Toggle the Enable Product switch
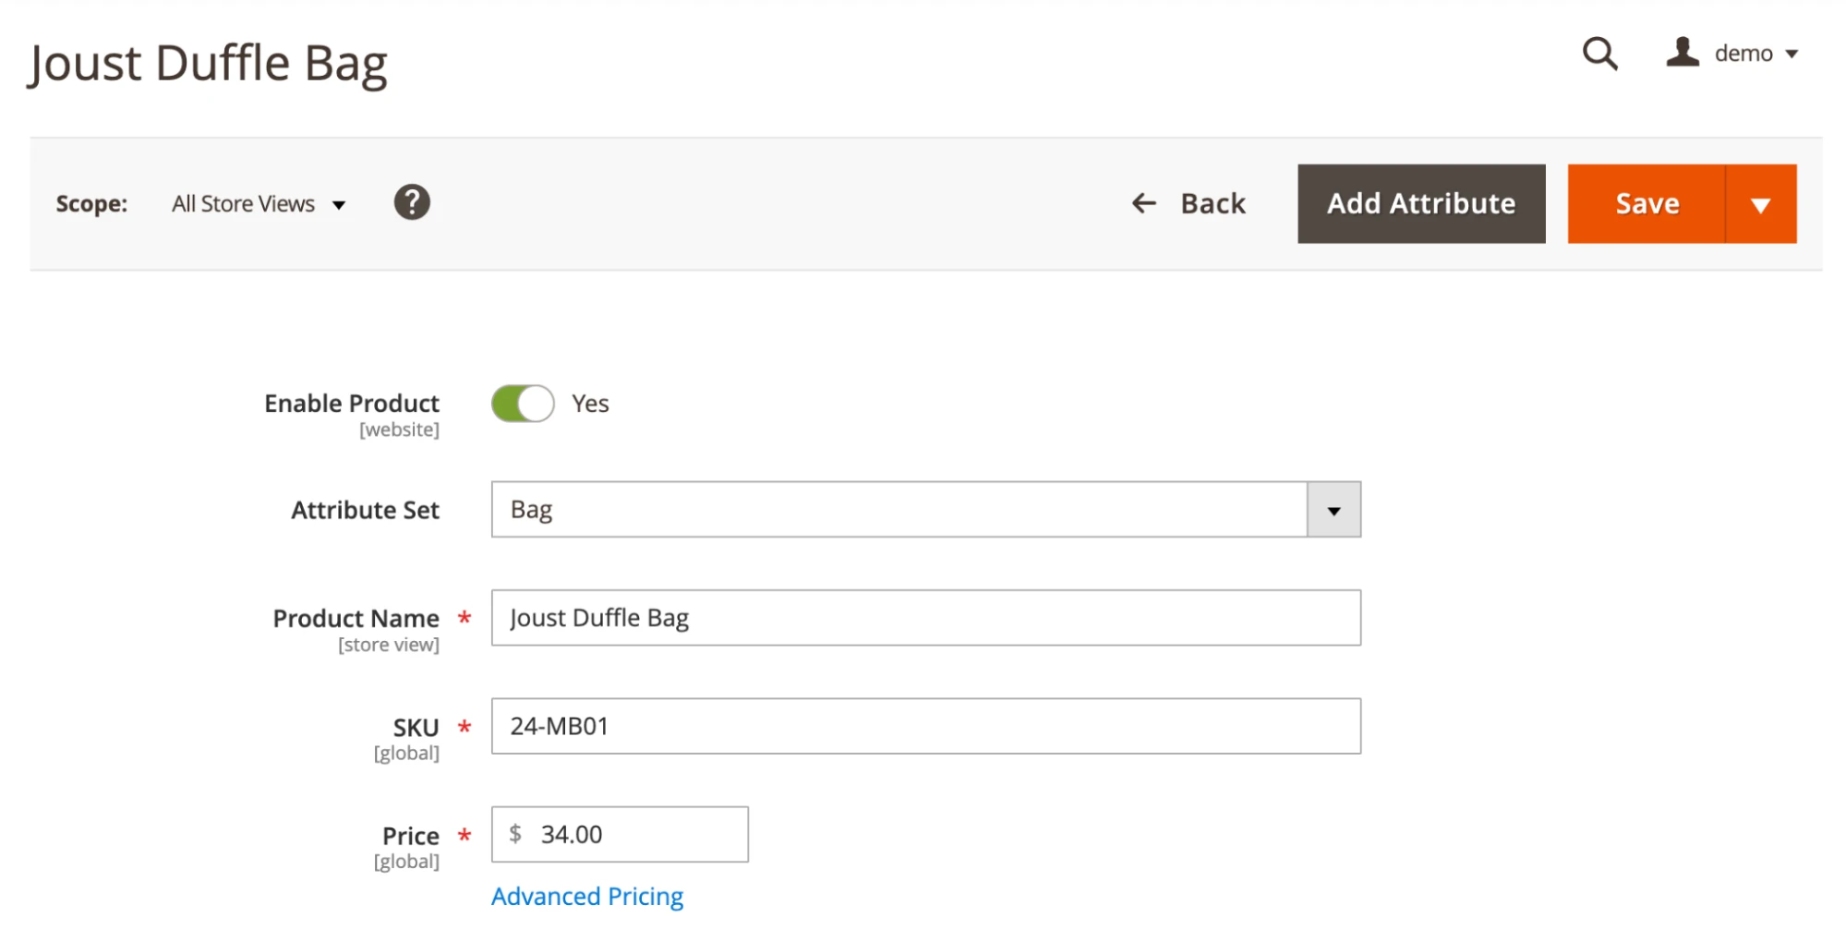1846x942 pixels. (x=523, y=404)
